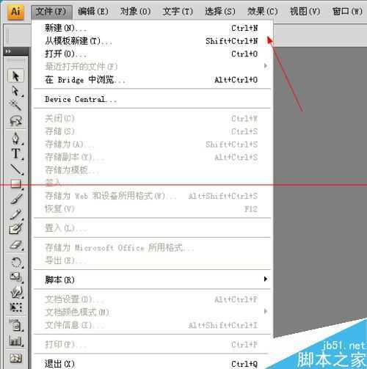
Task: Expand the 文档颜色模式(M) submenu arrow
Action: point(266,311)
